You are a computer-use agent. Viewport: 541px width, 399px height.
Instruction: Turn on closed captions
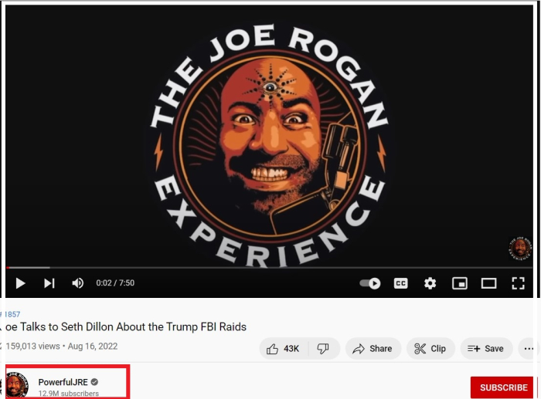pyautogui.click(x=400, y=283)
